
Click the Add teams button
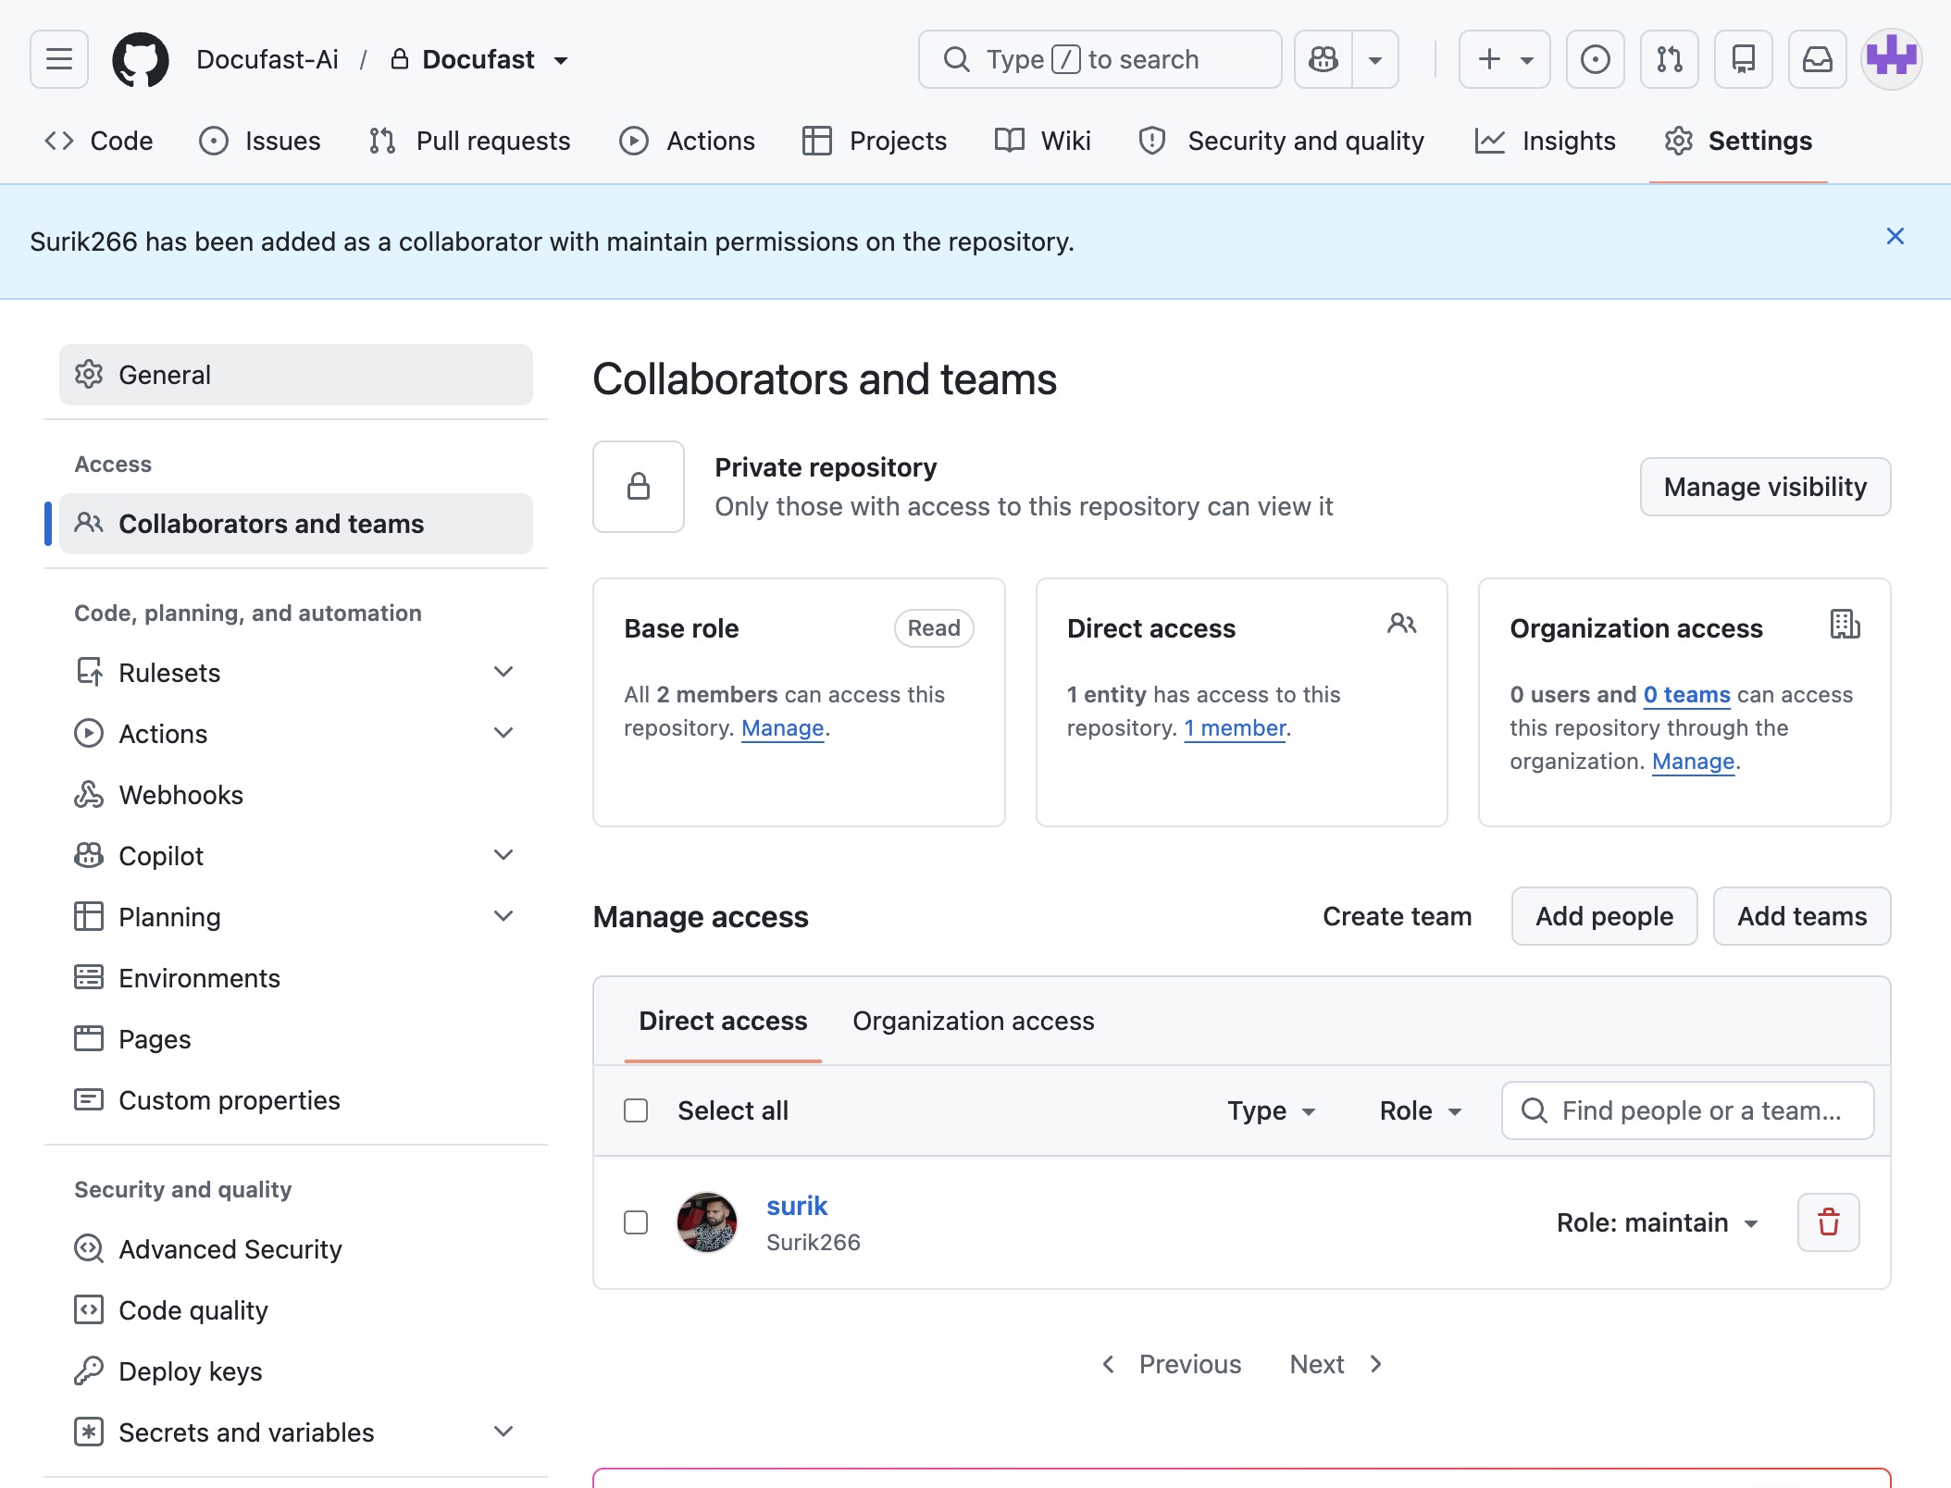[1801, 916]
